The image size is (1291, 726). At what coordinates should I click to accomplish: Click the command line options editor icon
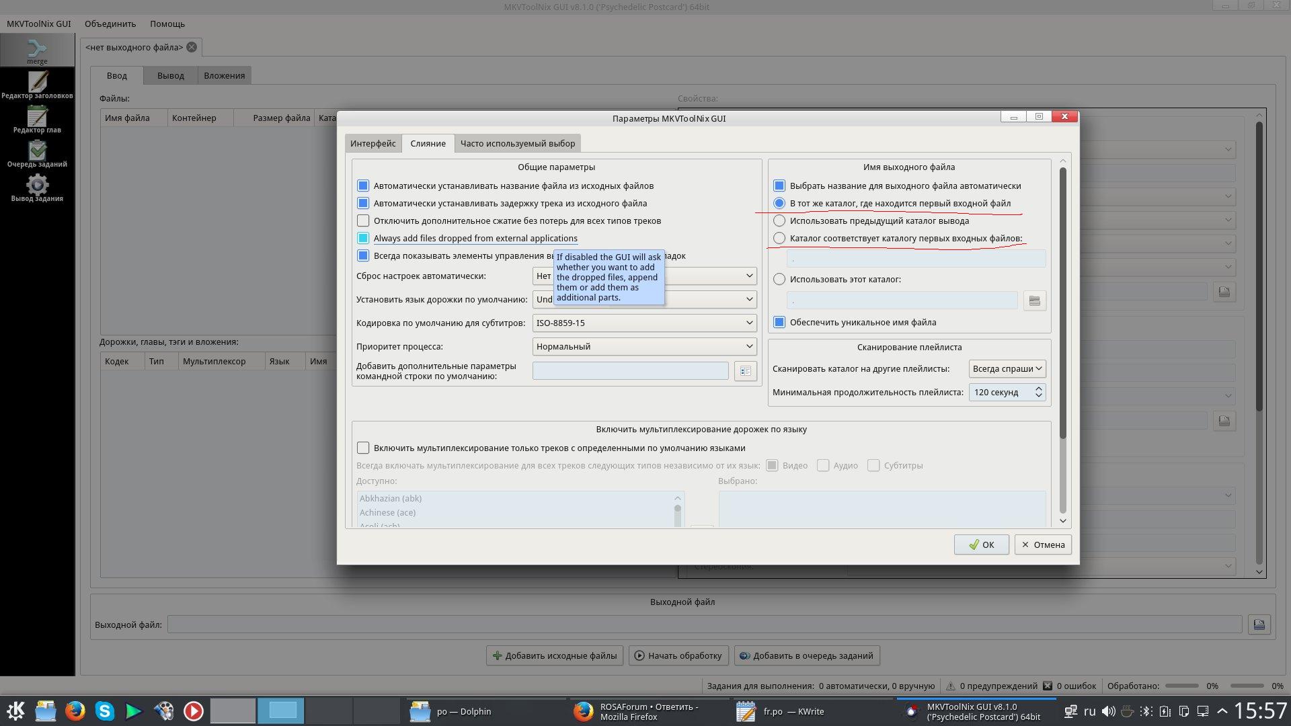pos(745,371)
